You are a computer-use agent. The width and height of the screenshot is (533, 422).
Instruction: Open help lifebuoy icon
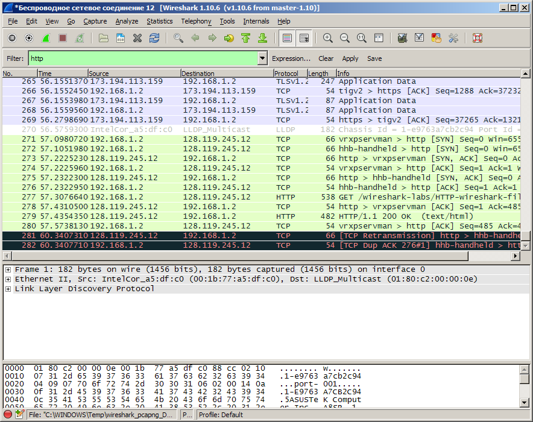pos(478,38)
